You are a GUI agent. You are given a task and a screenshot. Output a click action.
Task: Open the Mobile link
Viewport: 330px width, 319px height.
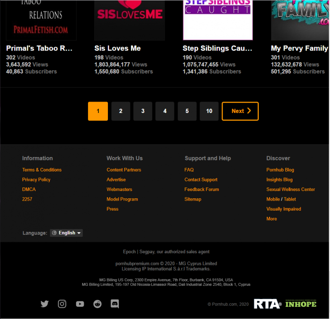[273, 199]
